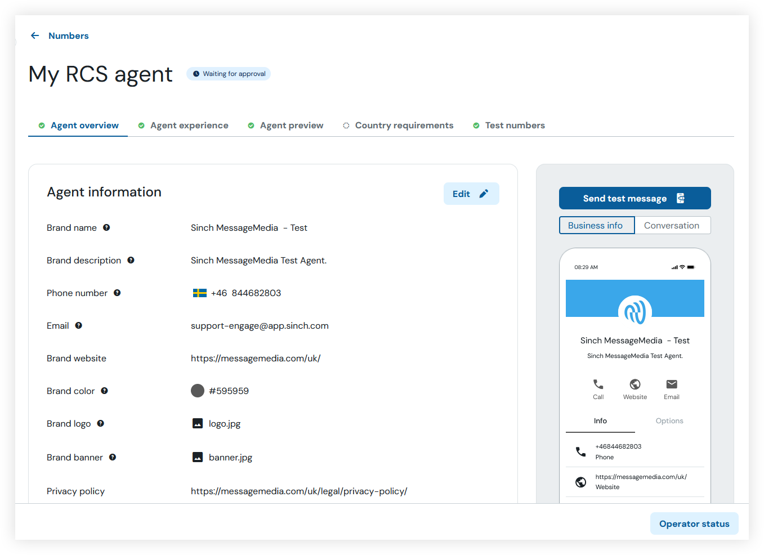764x555 pixels.
Task: Select the Info tab in phone preview
Action: click(x=600, y=421)
